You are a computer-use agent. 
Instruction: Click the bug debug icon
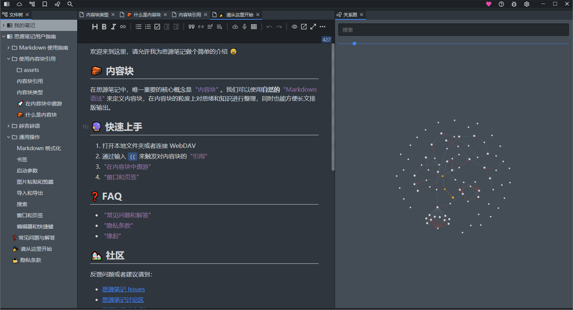click(514, 4)
